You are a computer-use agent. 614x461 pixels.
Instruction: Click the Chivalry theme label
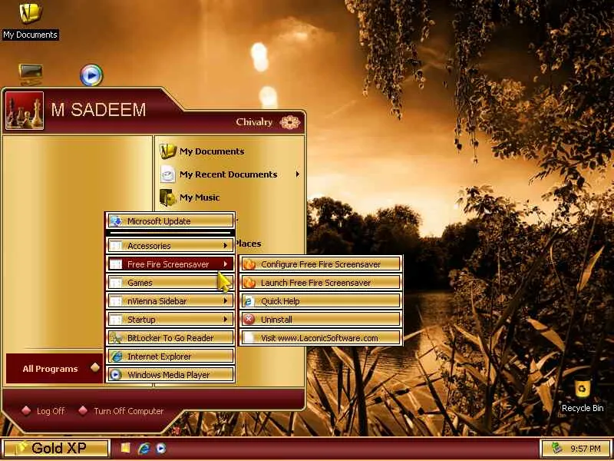[254, 122]
